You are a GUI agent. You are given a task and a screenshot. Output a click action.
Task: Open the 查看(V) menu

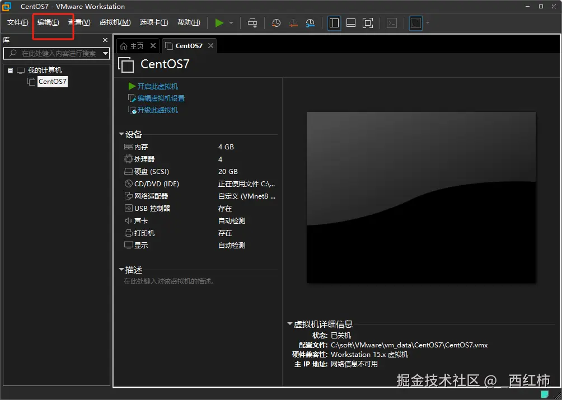[79, 22]
